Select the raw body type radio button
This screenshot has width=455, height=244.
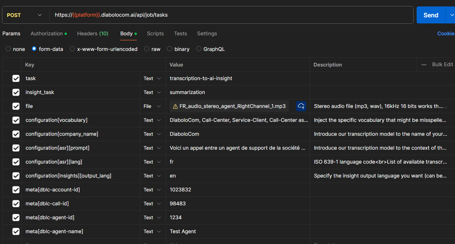[147, 49]
